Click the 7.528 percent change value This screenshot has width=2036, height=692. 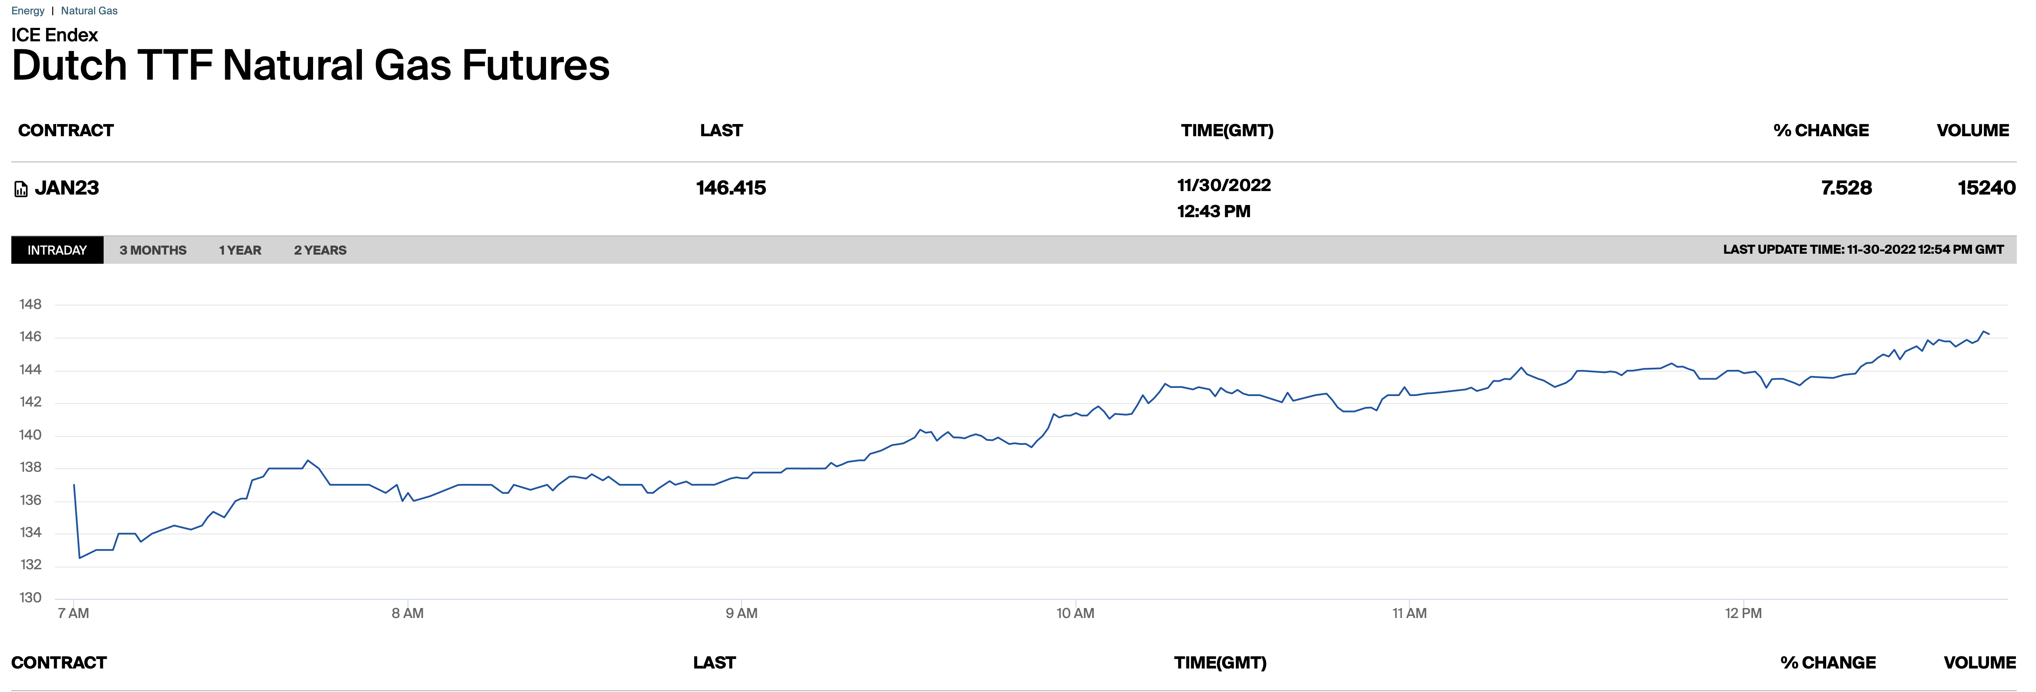tap(1846, 188)
